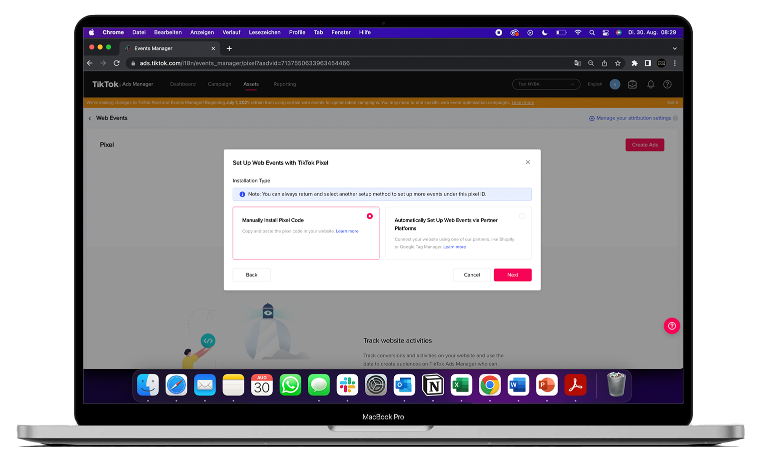The height and width of the screenshot is (467, 765).
Task: Open the Verlauf menu
Action: click(x=231, y=32)
